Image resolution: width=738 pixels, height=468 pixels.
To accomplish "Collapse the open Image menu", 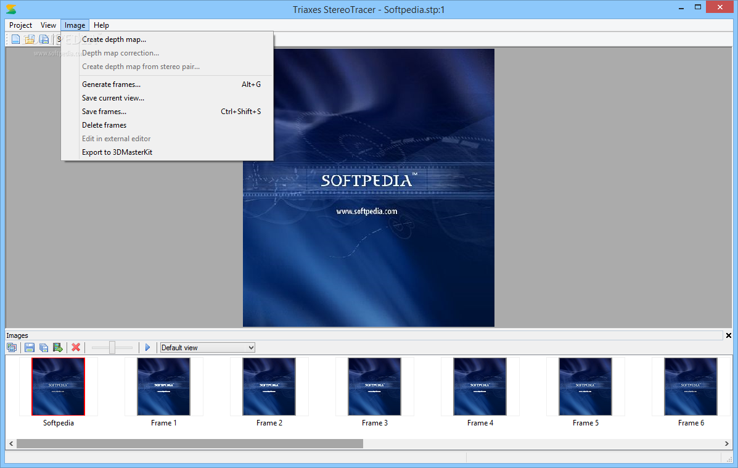I will (75, 25).
